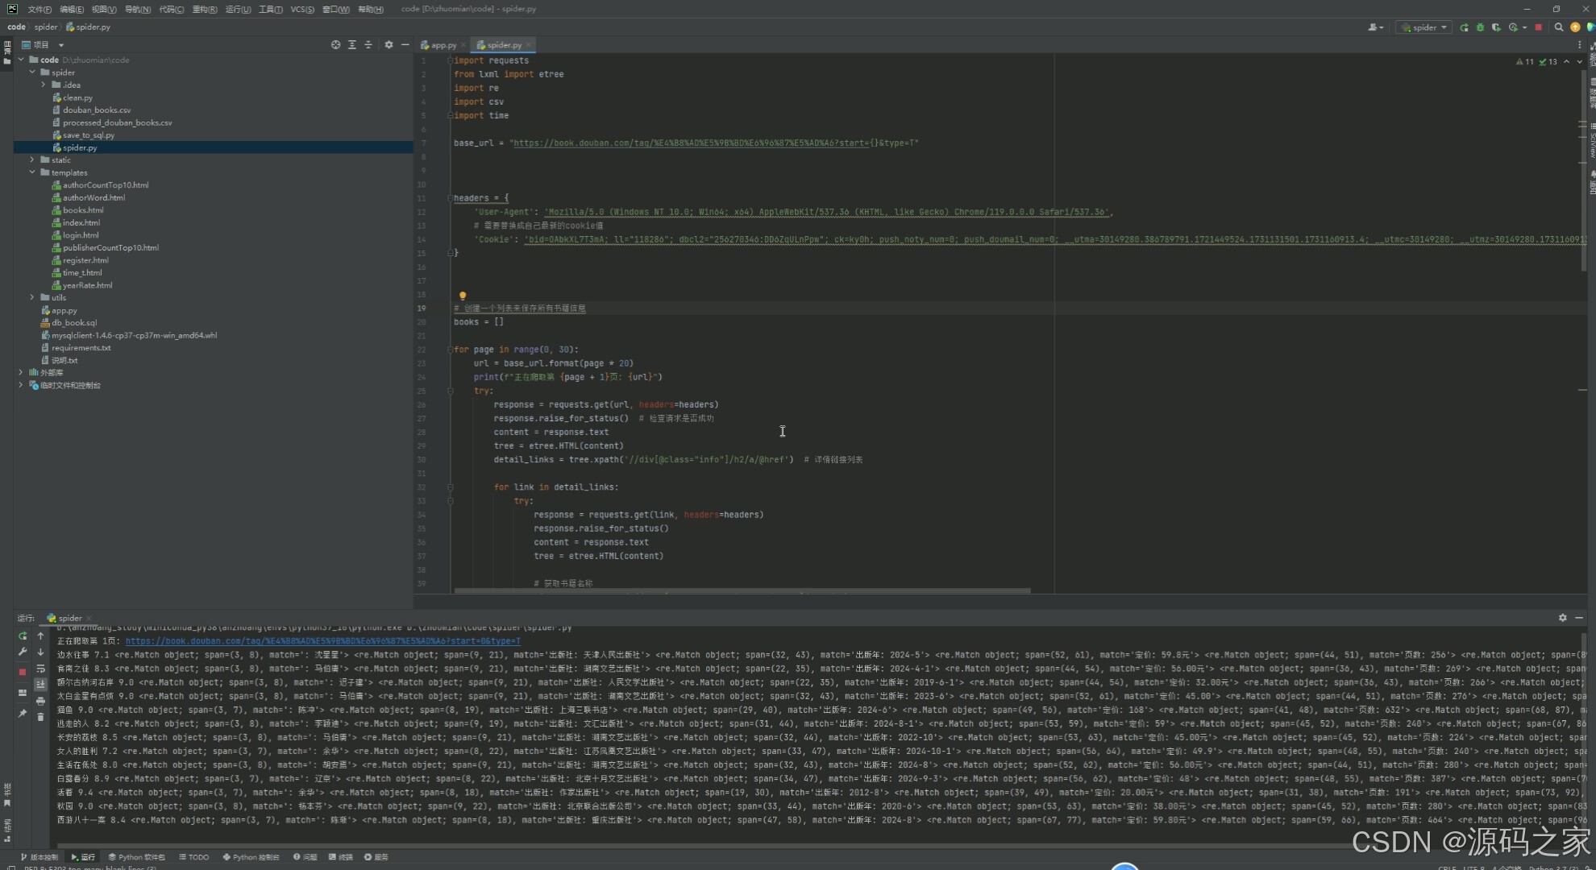Open Python 控制台 tool window button
Viewport: 1596px width, 870px height.
pos(251,857)
